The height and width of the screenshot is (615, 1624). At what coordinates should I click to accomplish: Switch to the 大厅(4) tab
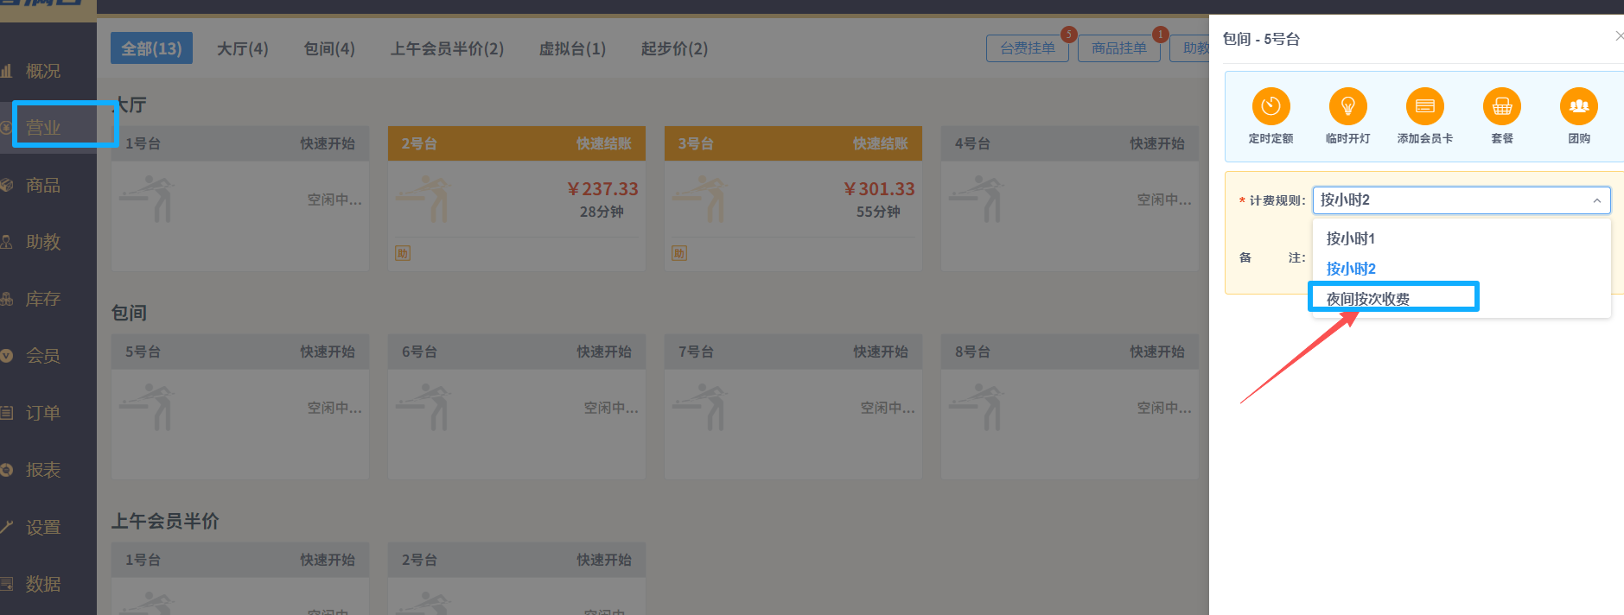(x=242, y=48)
